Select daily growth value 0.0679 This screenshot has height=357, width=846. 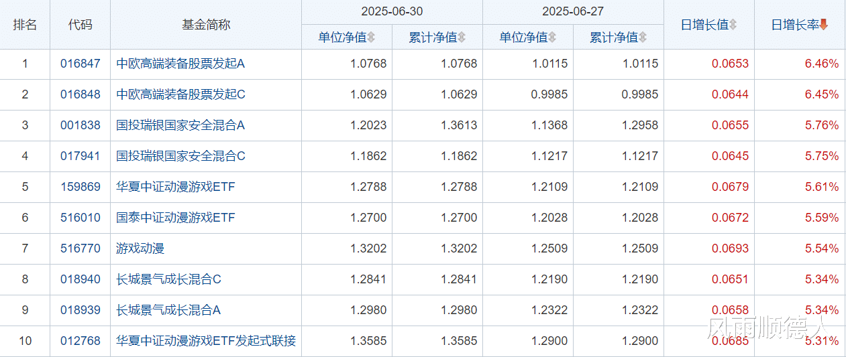coord(730,187)
